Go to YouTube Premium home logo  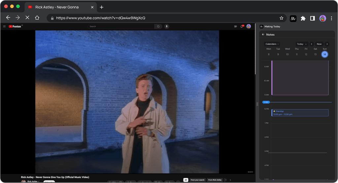pos(15,26)
